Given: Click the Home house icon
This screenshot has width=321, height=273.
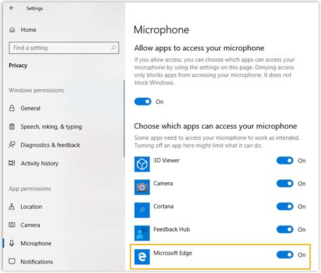Looking at the screenshot, I should point(12,30).
